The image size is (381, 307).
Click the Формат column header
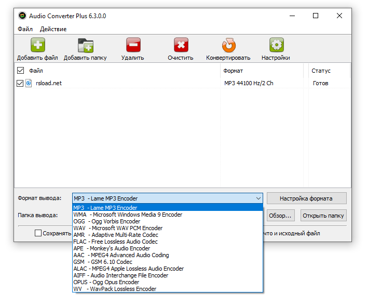[262, 71]
